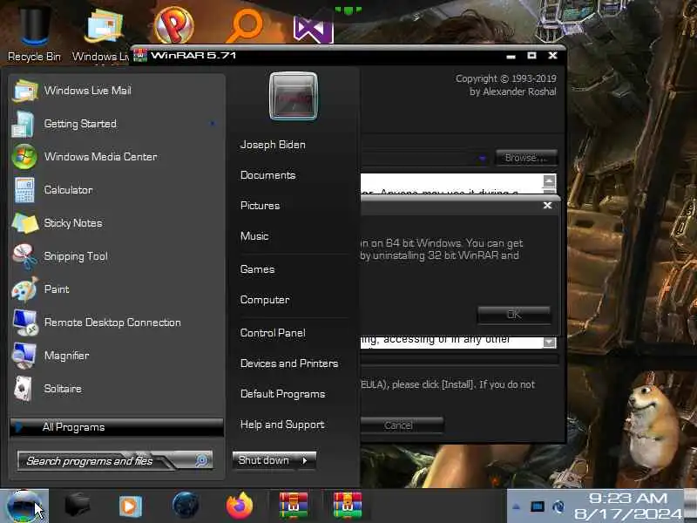
Task: Open Computer from Start menu
Action: 265,300
